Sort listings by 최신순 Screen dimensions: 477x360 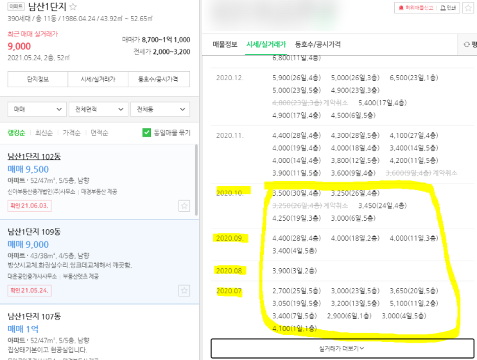coord(44,133)
